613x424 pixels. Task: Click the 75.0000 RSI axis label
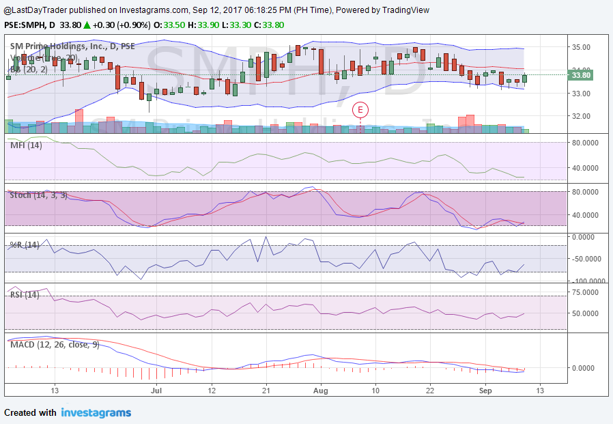tap(585, 292)
